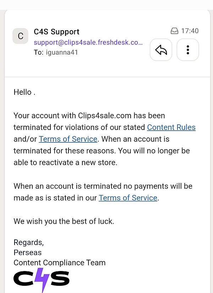Tap the sender avatar with the letter C

pyautogui.click(x=20, y=36)
